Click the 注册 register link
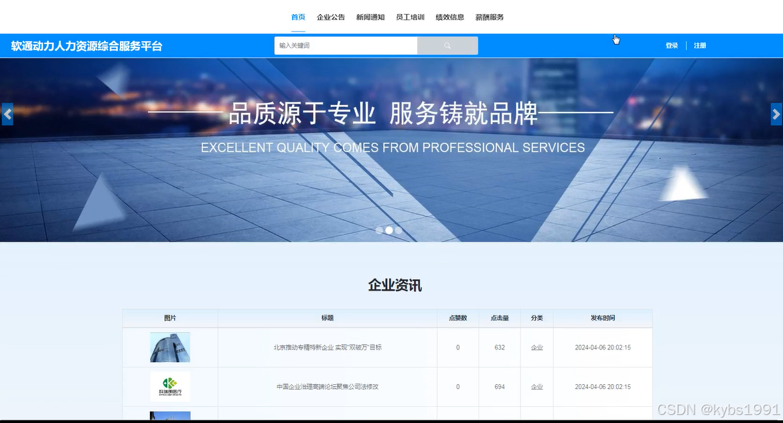The height and width of the screenshot is (423, 783). (x=699, y=46)
